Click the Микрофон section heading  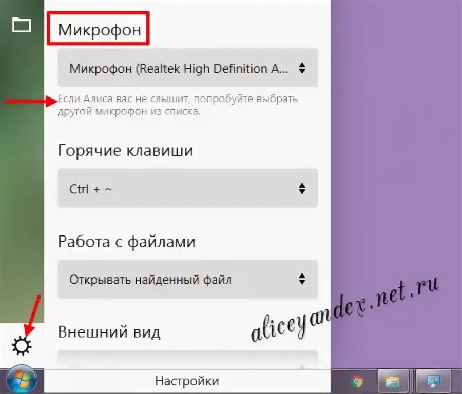pyautogui.click(x=98, y=29)
